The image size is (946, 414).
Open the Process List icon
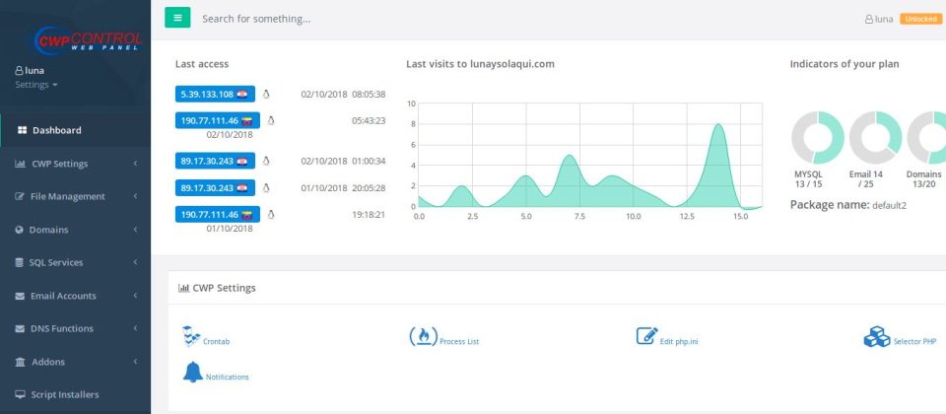[x=423, y=337]
